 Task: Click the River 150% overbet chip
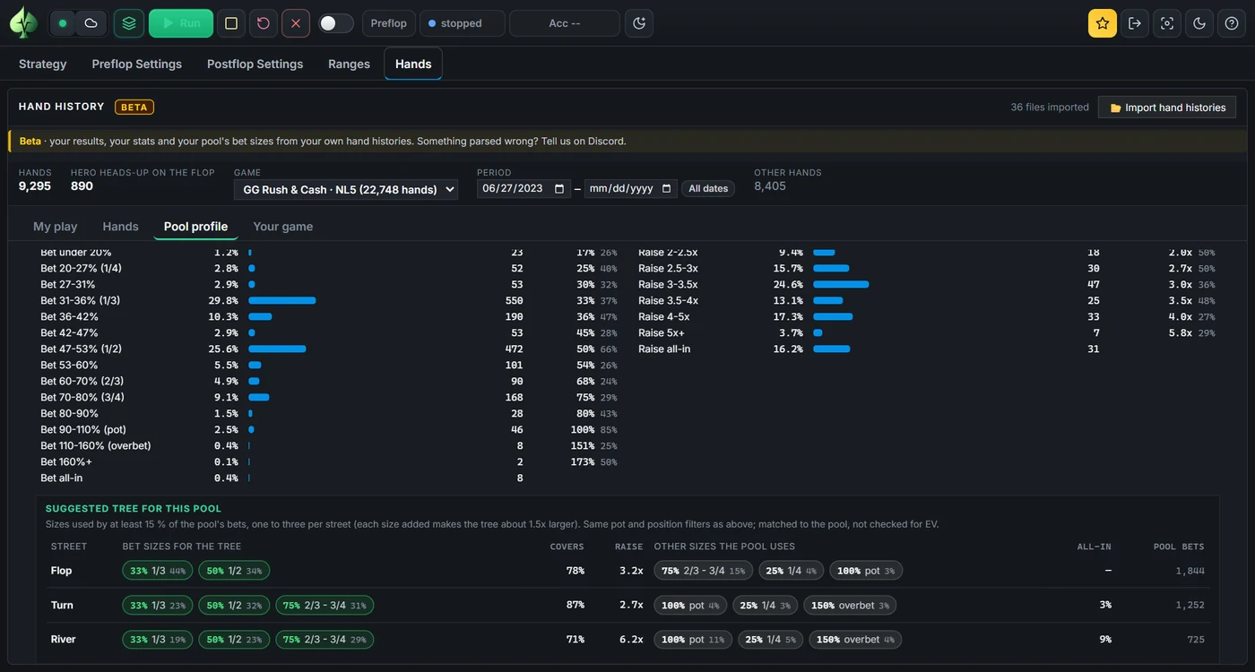pyautogui.click(x=855, y=639)
